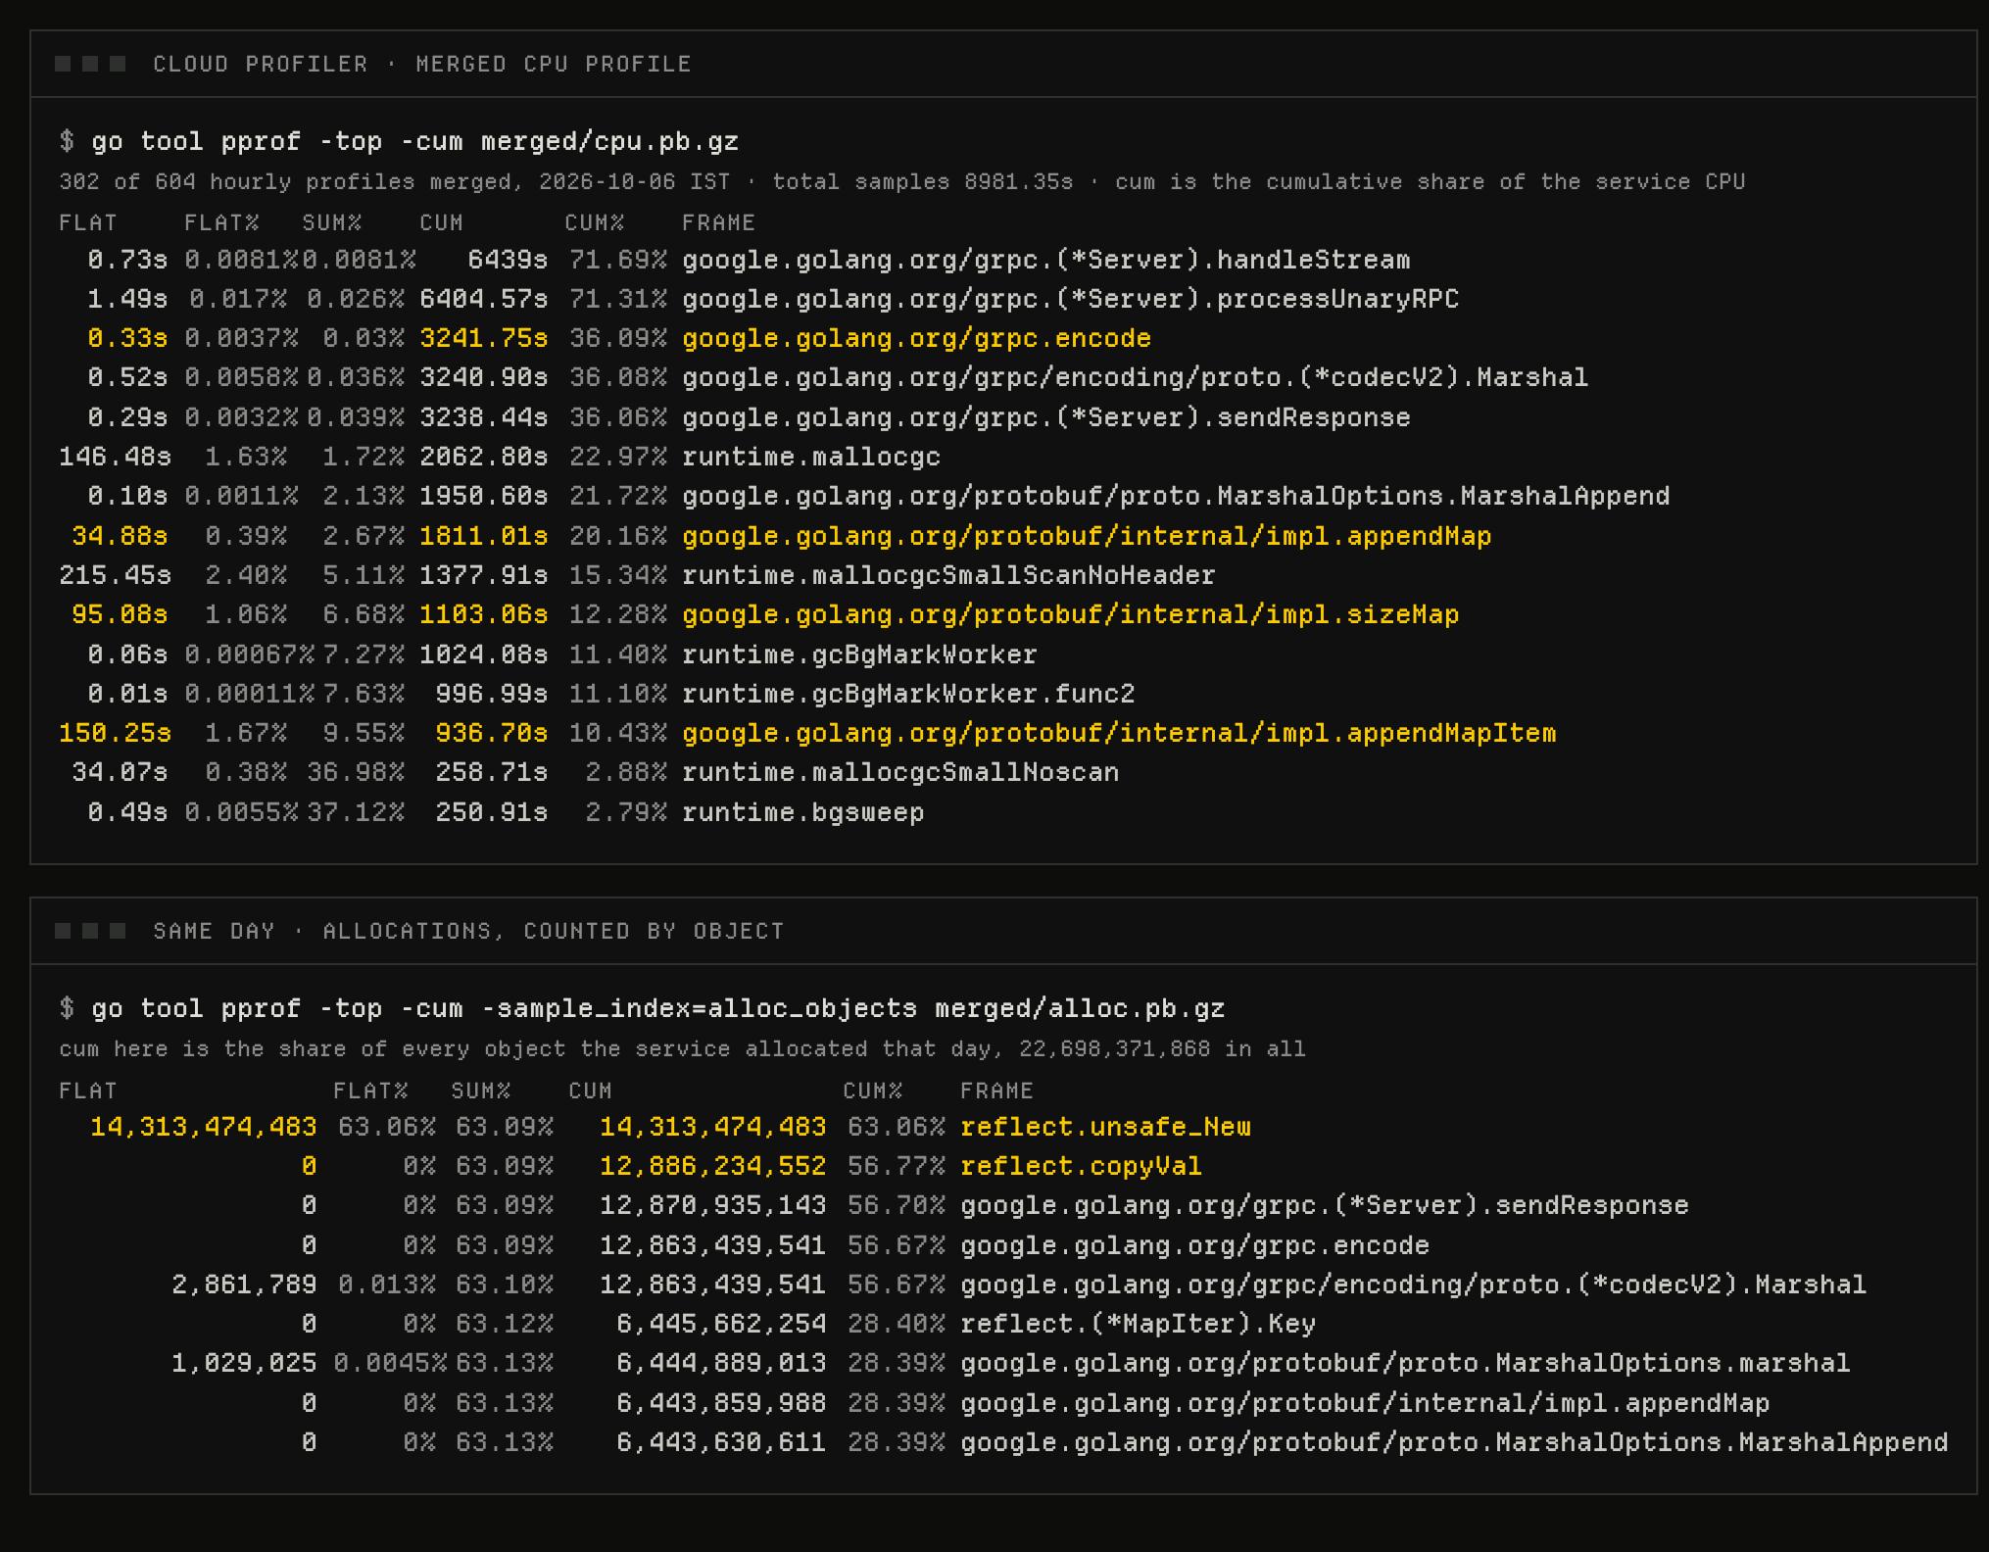Select flat value 215.45s
This screenshot has width=1989, height=1552.
(x=115, y=575)
